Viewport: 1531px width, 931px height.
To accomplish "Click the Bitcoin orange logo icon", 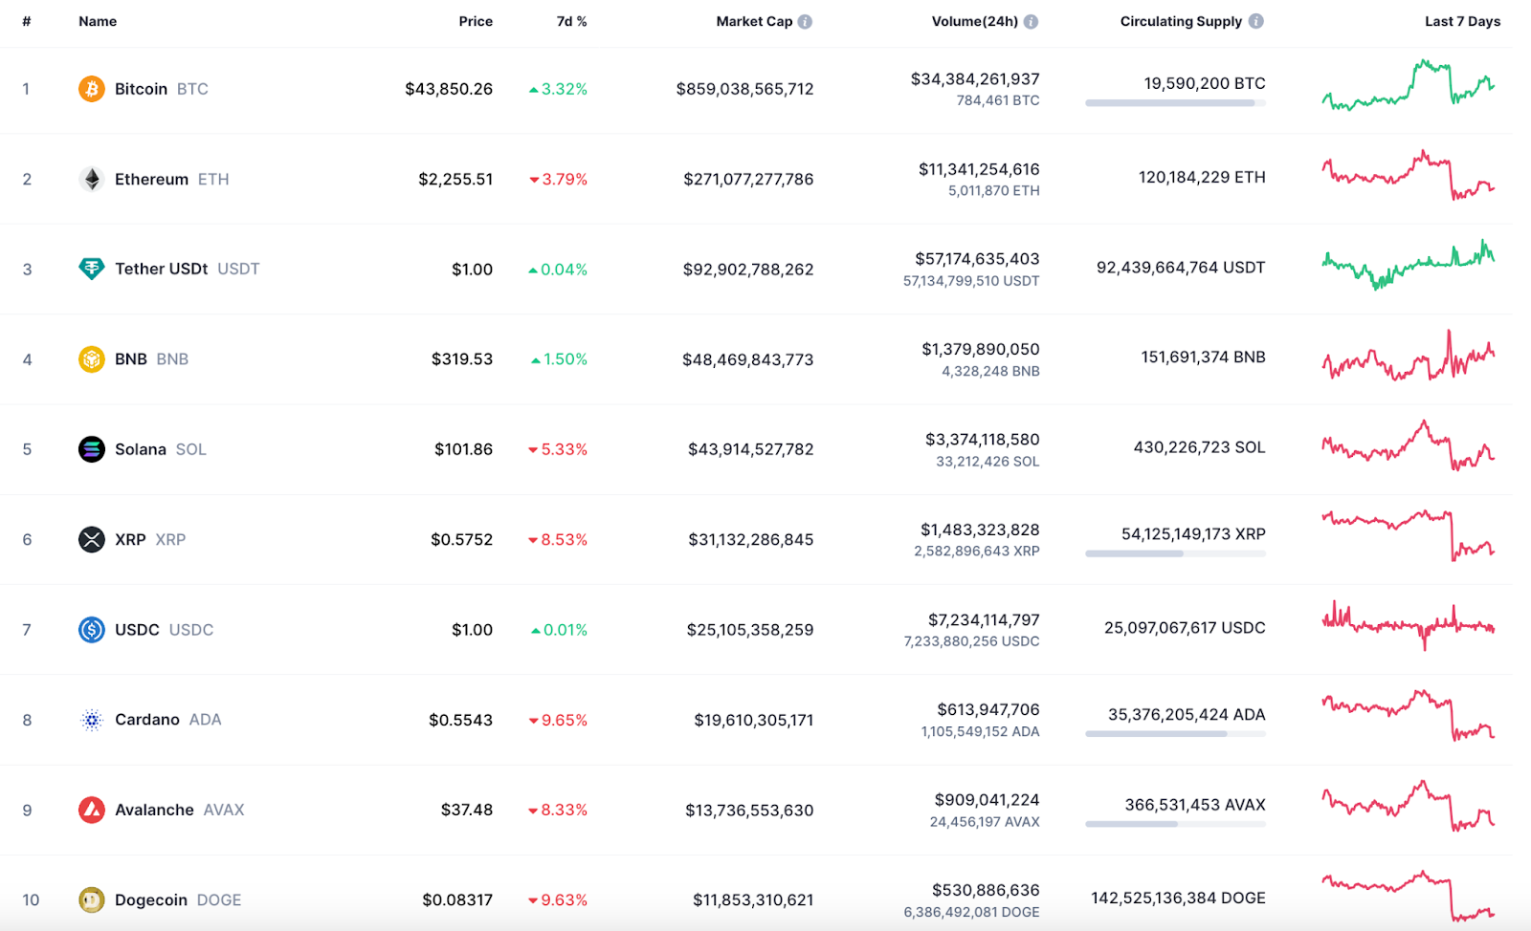I will tap(91, 89).
